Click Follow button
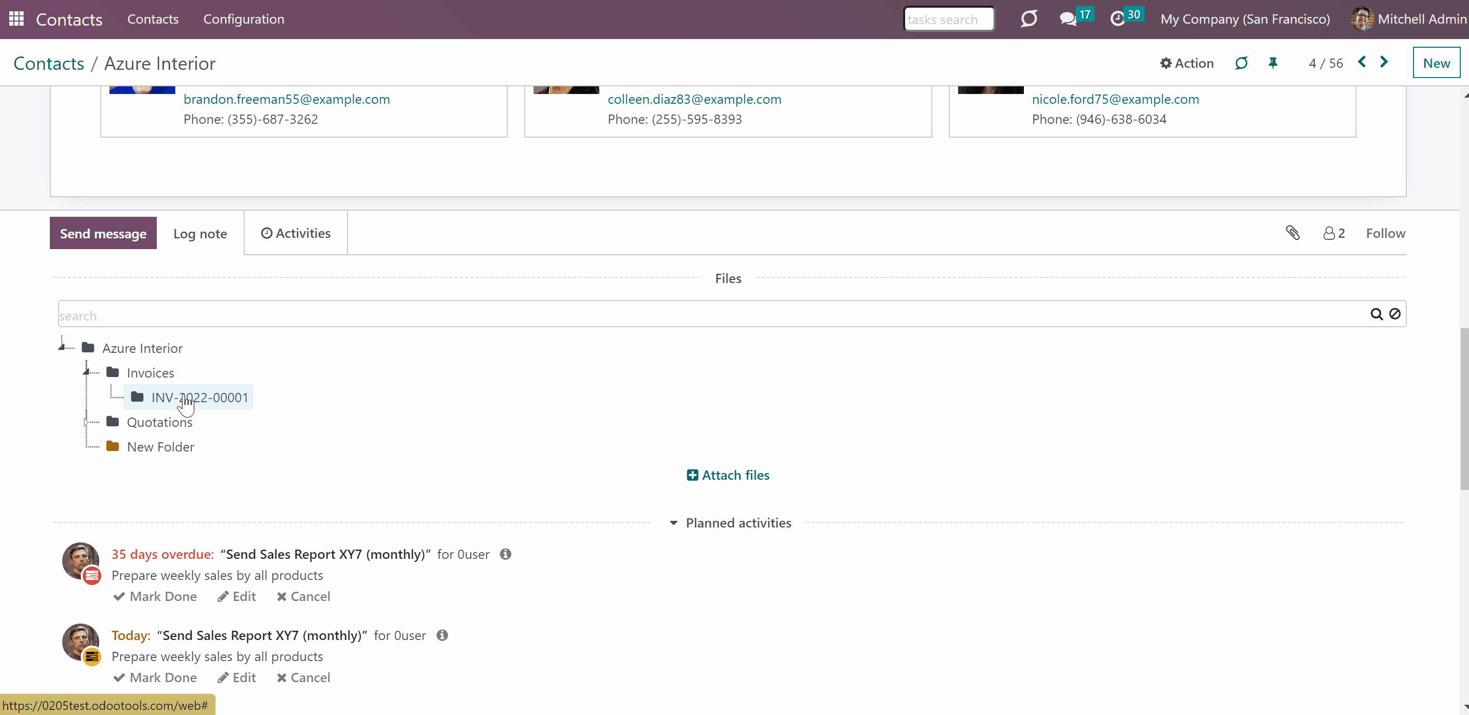The image size is (1469, 715). 1385,233
